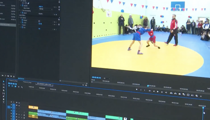Viewport: 210px width, 120px height.
Task: Click Export Frame camera icon
Action: 179,94
